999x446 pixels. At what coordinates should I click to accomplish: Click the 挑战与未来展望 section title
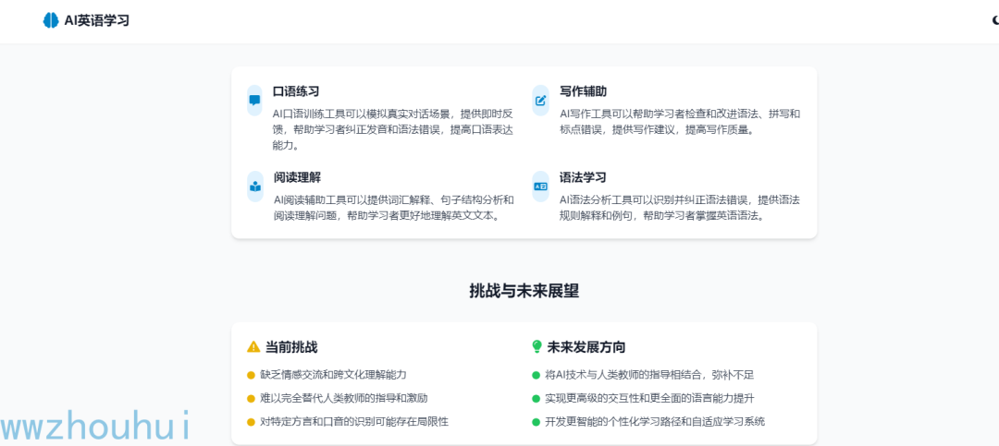524,292
